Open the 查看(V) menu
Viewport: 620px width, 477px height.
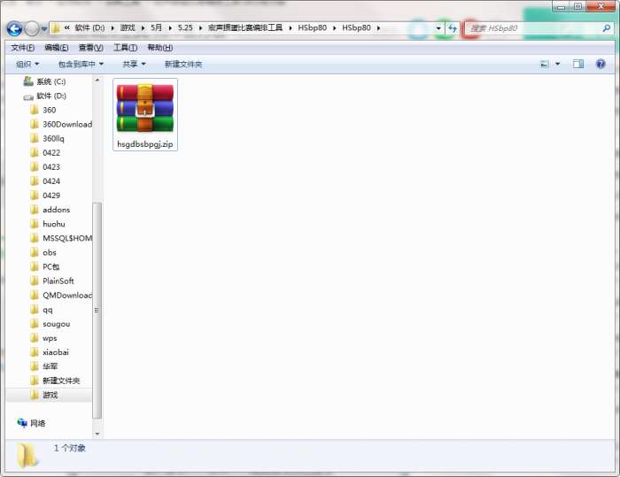(91, 48)
